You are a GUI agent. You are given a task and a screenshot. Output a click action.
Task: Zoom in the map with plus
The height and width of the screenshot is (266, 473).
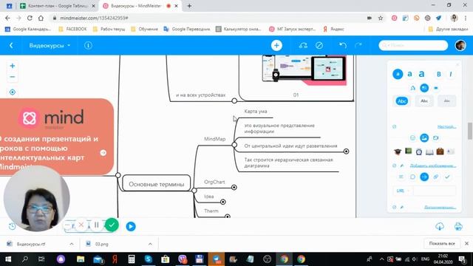point(13,66)
